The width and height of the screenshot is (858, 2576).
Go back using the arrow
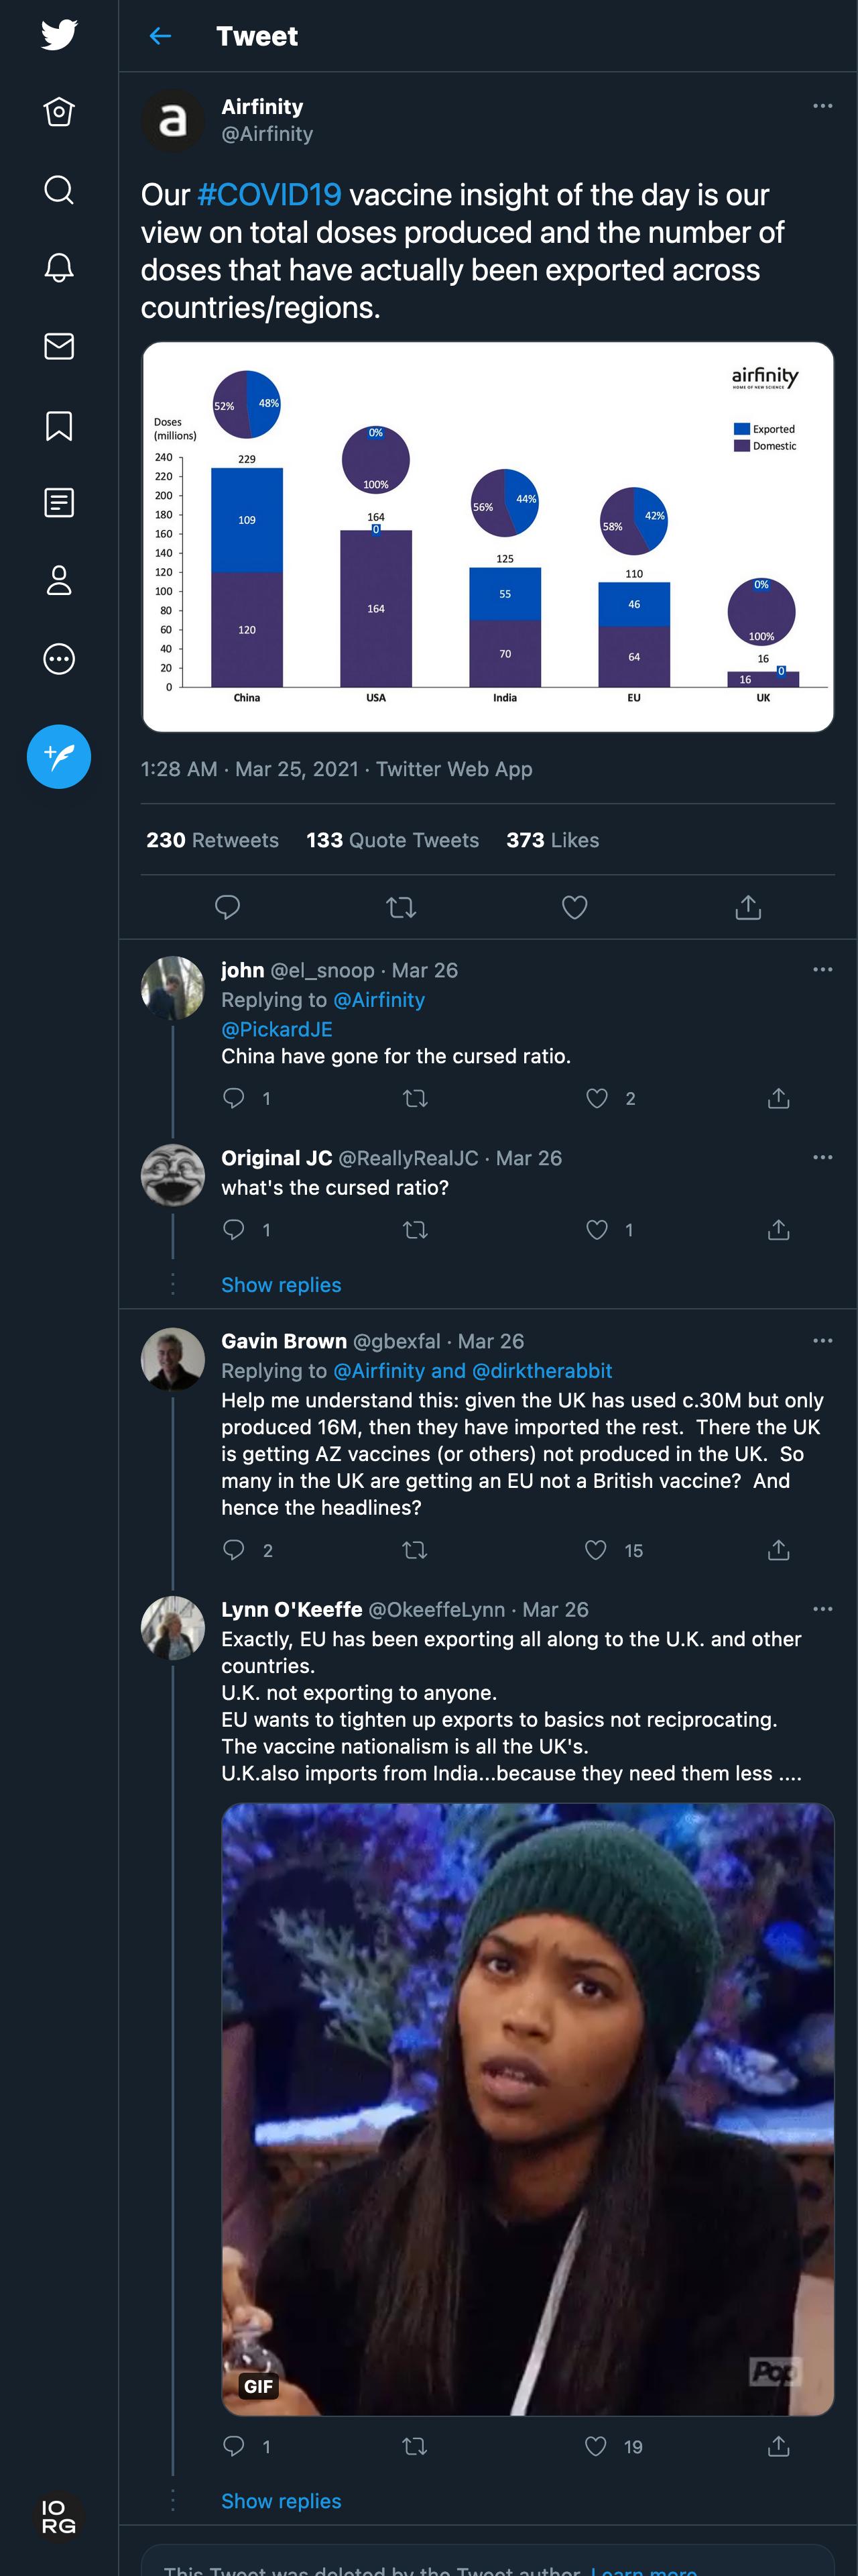160,36
